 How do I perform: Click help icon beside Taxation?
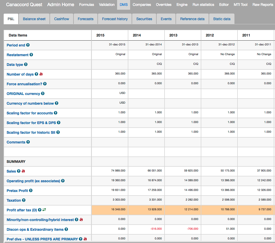pos(24,200)
